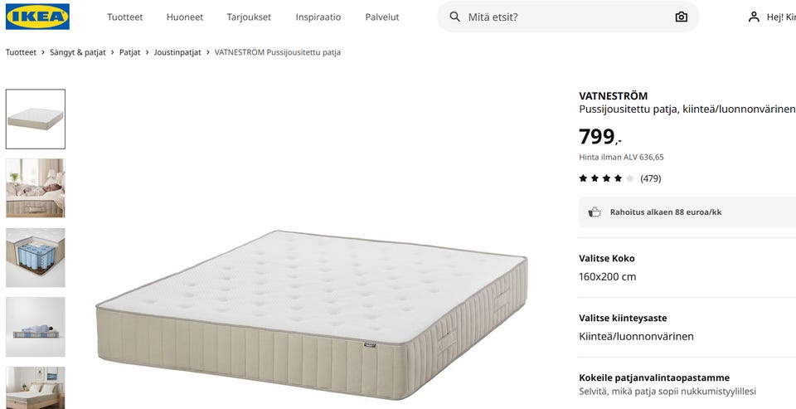The image size is (796, 409).
Task: Expand Valitse Koko size selector
Action: tap(687, 267)
